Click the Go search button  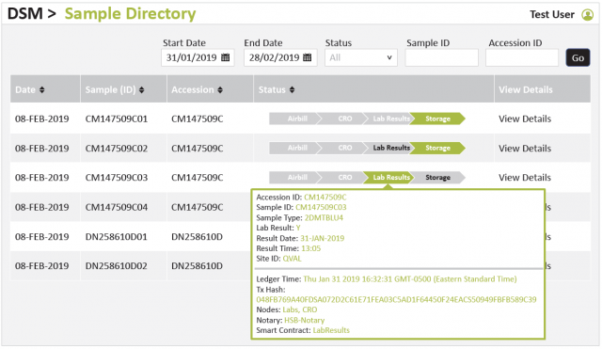coord(578,57)
